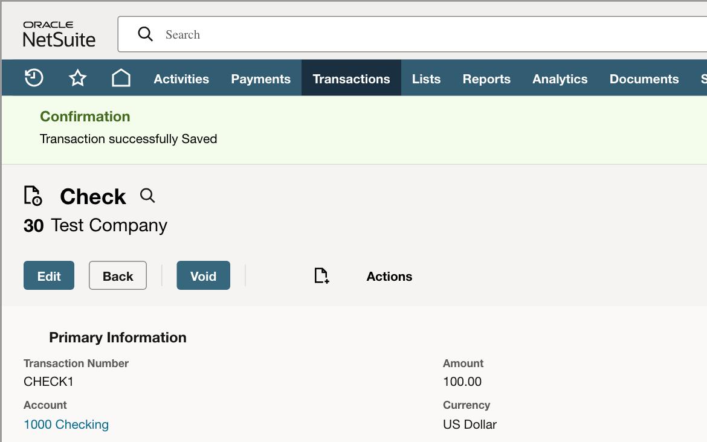Open the Reports menu

point(486,79)
